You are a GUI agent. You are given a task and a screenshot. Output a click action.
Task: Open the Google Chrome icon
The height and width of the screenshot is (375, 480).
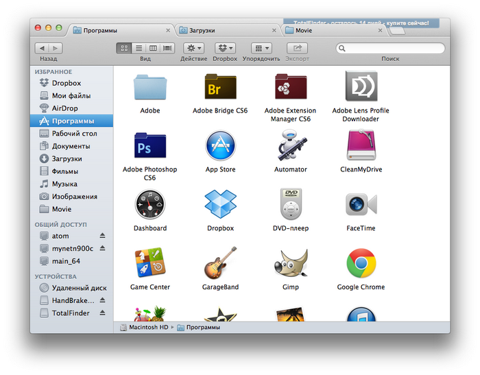361,264
